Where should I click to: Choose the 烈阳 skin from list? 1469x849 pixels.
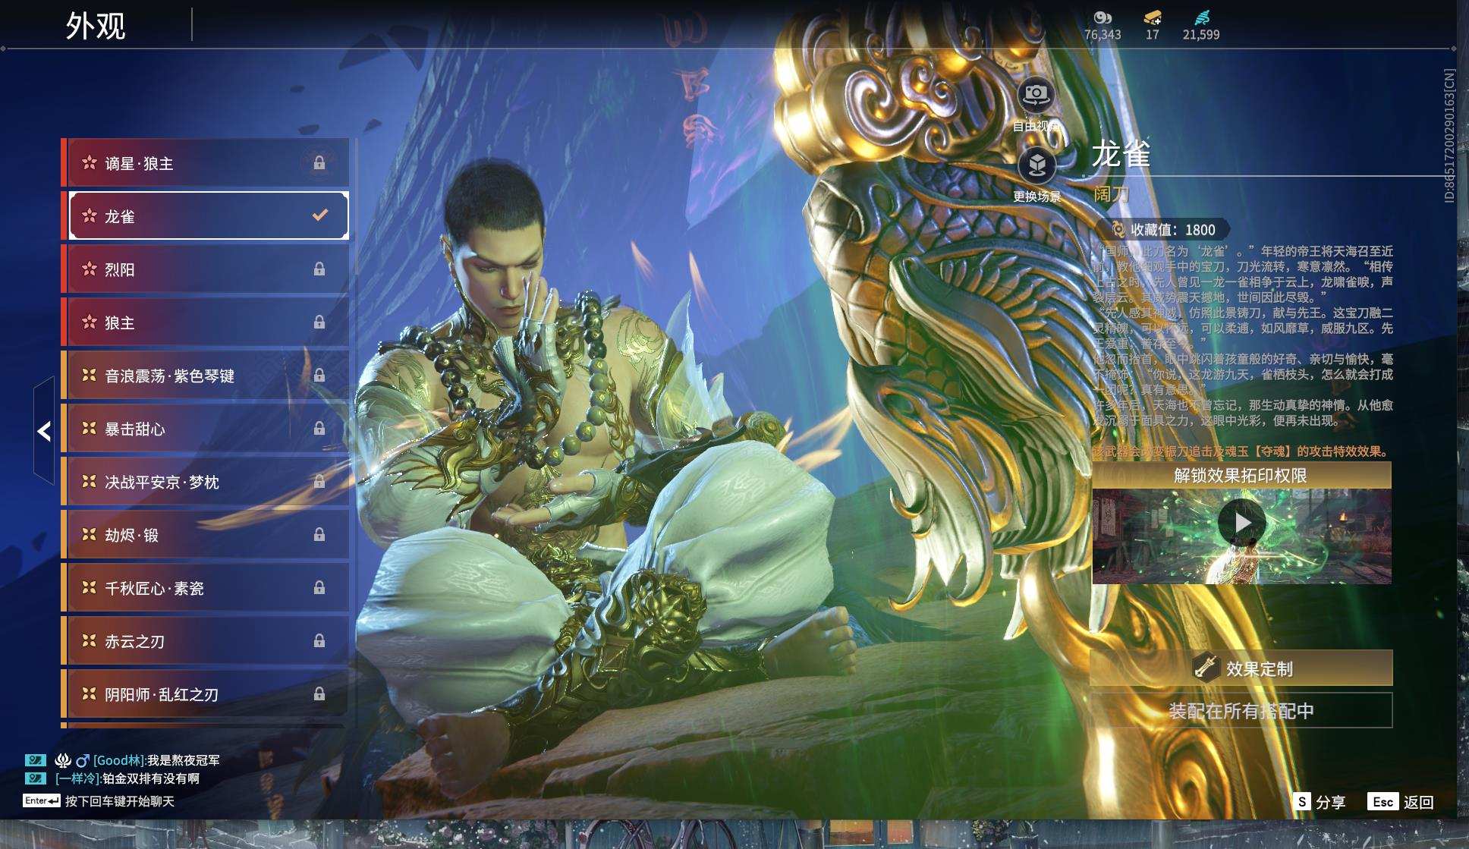(x=205, y=269)
